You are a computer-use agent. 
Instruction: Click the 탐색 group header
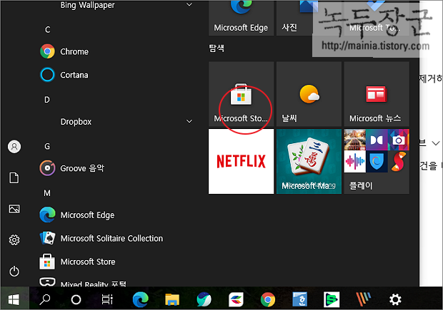click(216, 48)
